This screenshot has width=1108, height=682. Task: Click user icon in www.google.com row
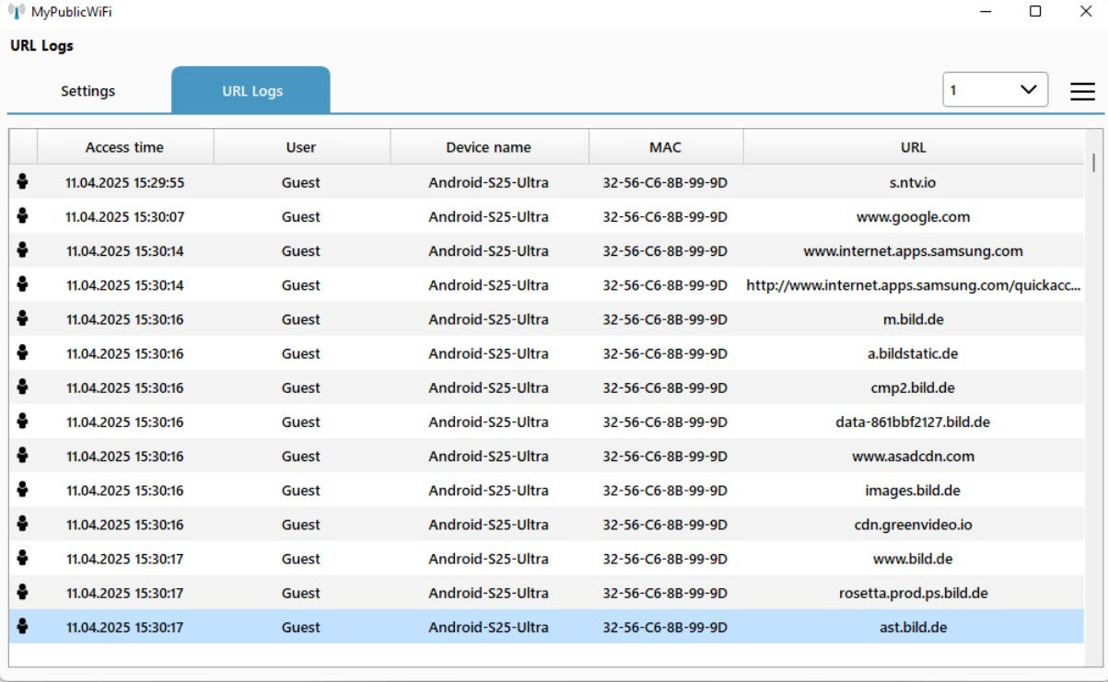(22, 216)
